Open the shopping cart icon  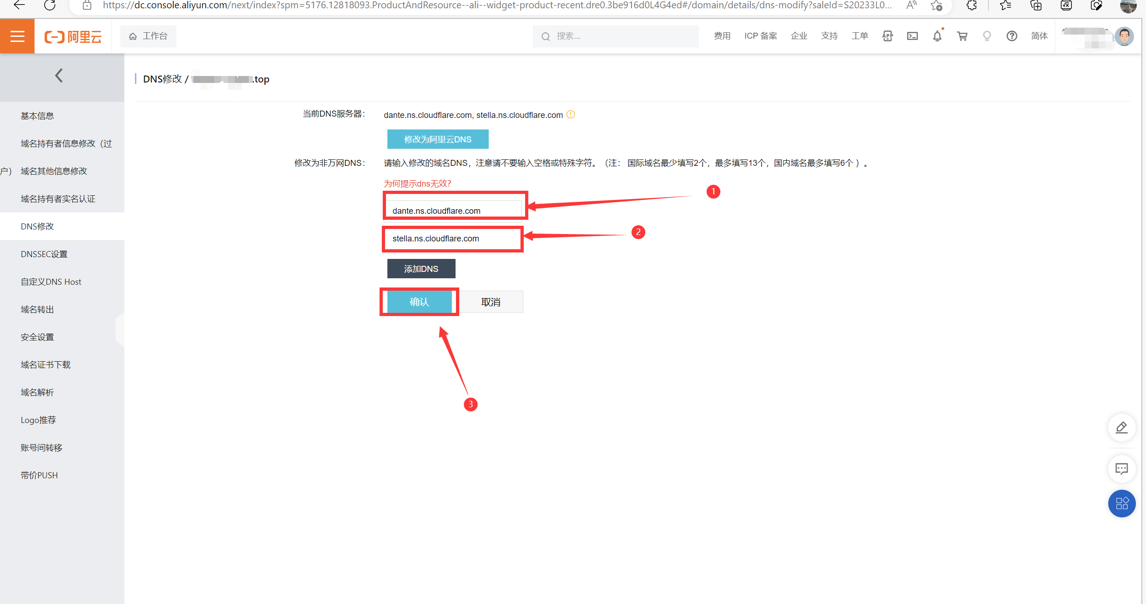[x=962, y=36]
